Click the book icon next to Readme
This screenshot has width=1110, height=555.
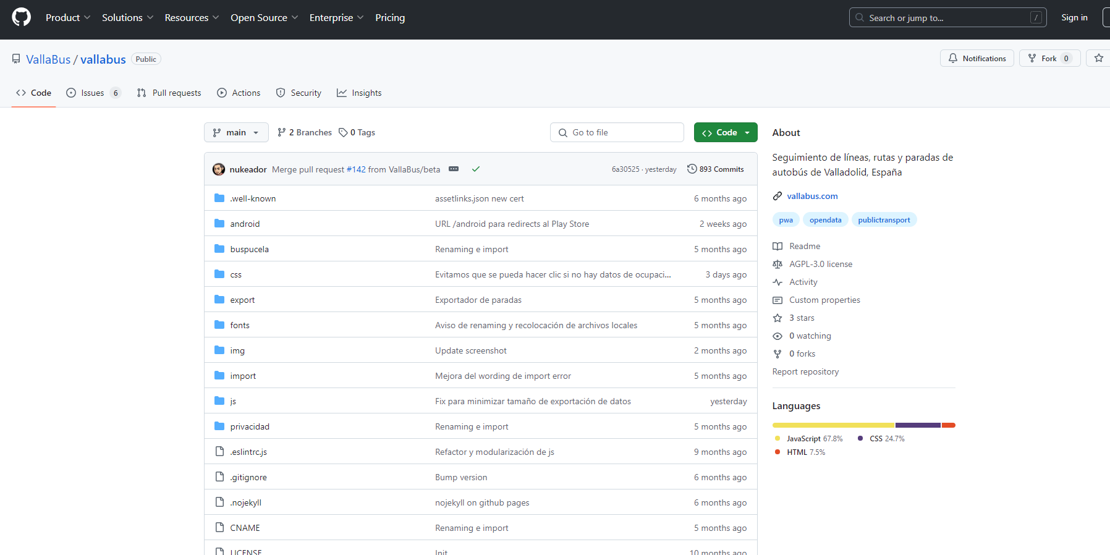click(777, 246)
